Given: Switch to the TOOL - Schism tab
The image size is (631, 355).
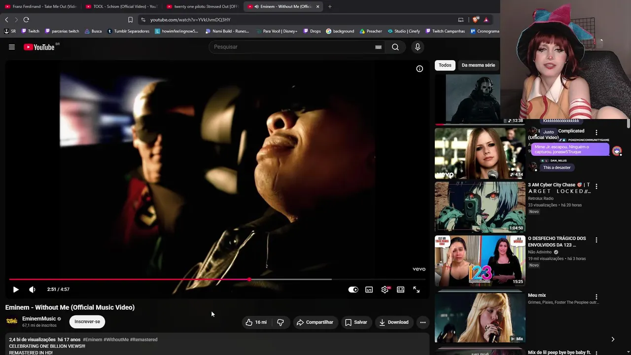Looking at the screenshot, I should point(122,6).
